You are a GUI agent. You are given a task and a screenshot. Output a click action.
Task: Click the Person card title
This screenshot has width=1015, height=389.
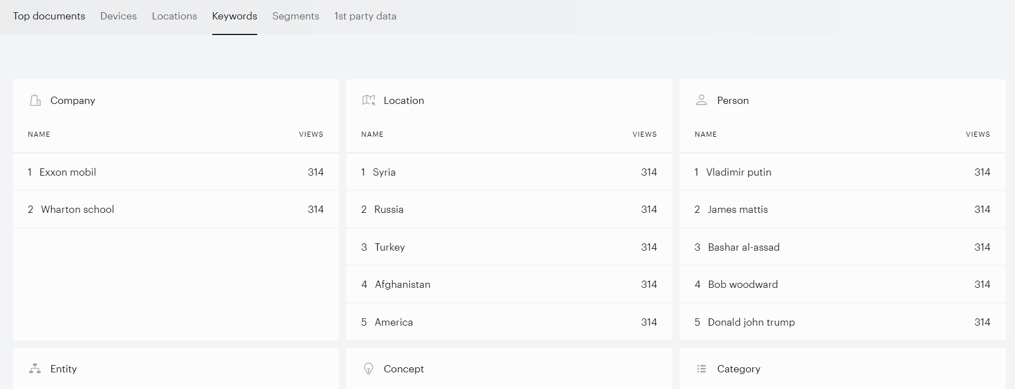[733, 101]
